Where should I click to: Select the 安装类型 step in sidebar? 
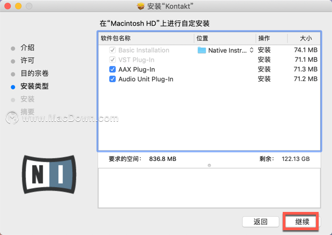pos(34,86)
